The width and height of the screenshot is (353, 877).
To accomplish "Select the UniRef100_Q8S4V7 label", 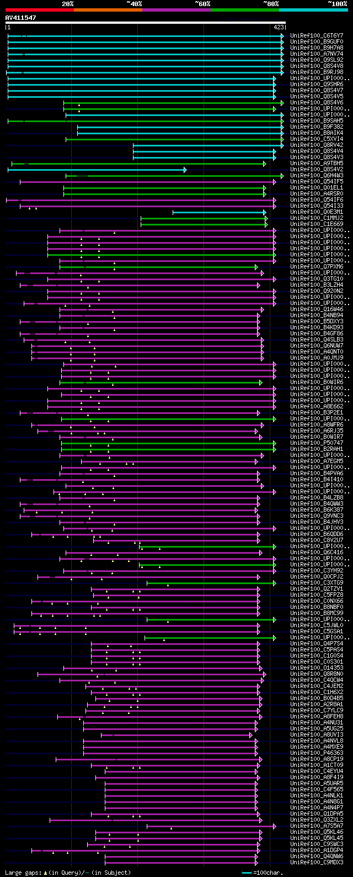I will (x=317, y=90).
